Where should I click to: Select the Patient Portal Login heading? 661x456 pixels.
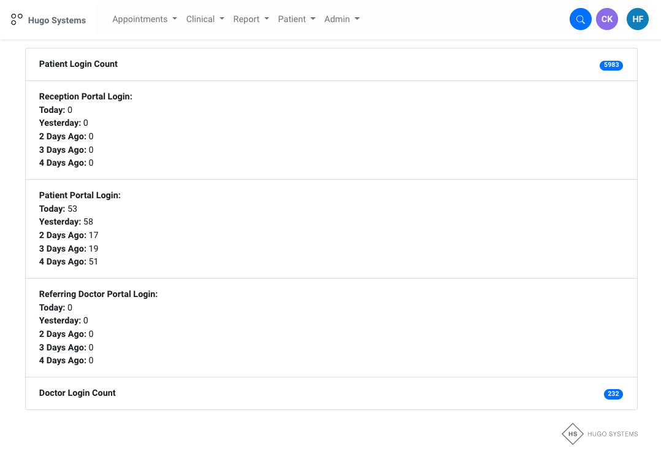pos(80,195)
